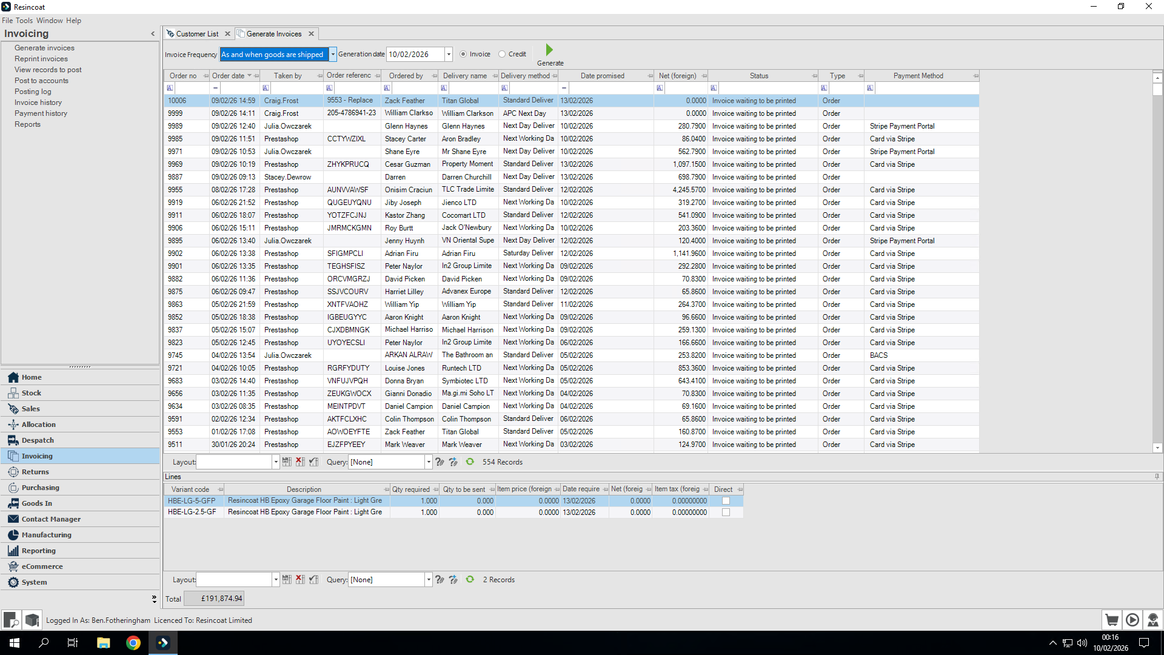This screenshot has height=655, width=1164.
Task: Switch to the Customer List tab
Action: [197, 34]
